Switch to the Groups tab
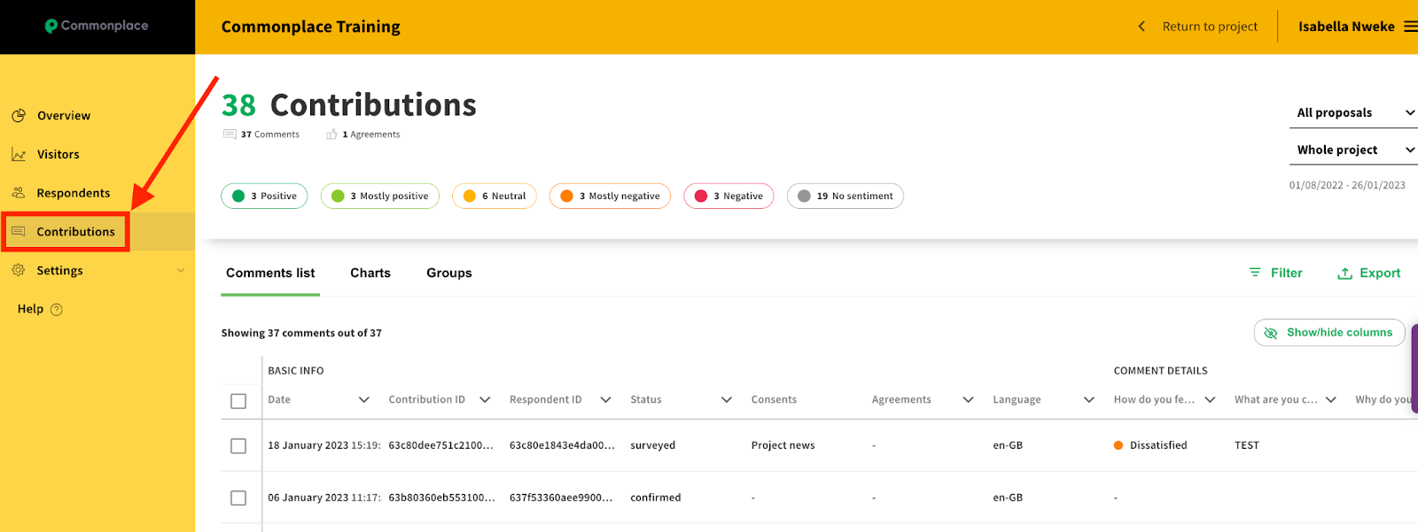This screenshot has height=532, width=1418. coord(449,273)
